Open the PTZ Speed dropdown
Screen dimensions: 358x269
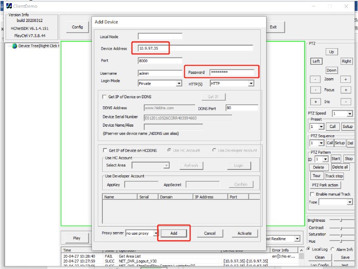349,114
